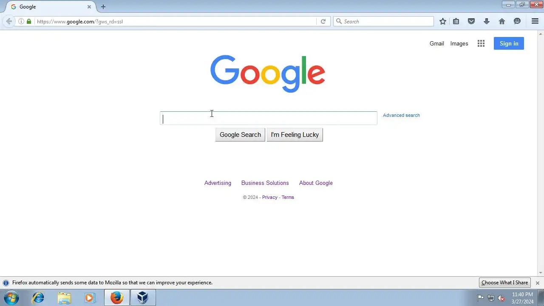Go to Firefox Home page icon
The image size is (544, 306).
pyautogui.click(x=502, y=21)
